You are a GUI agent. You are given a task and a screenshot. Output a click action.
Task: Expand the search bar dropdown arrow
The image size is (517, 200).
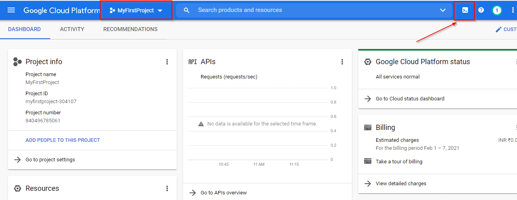(x=442, y=10)
